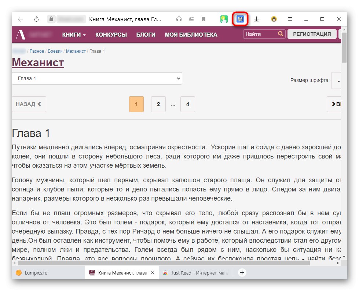Click the search magnifier icon
Screen dimensions: 359x291
(281, 34)
